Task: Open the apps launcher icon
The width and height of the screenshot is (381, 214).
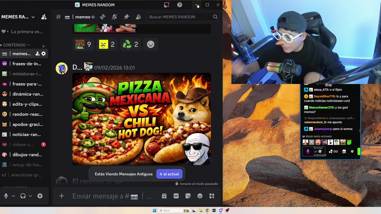Action: pos(212,196)
